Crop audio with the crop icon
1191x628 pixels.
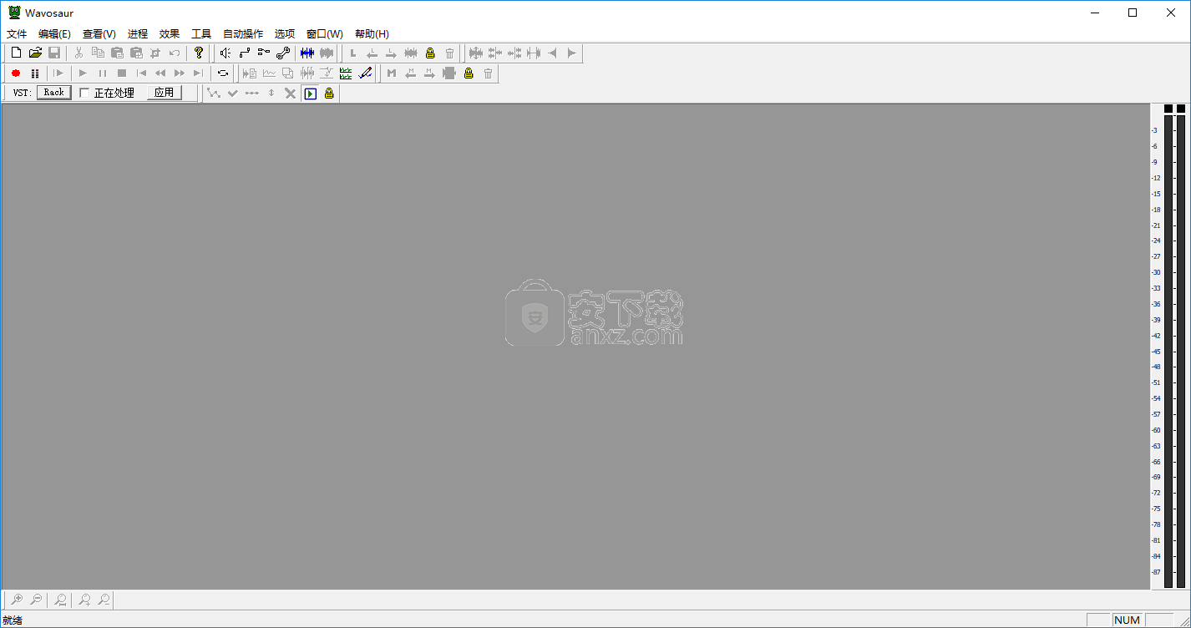[155, 53]
